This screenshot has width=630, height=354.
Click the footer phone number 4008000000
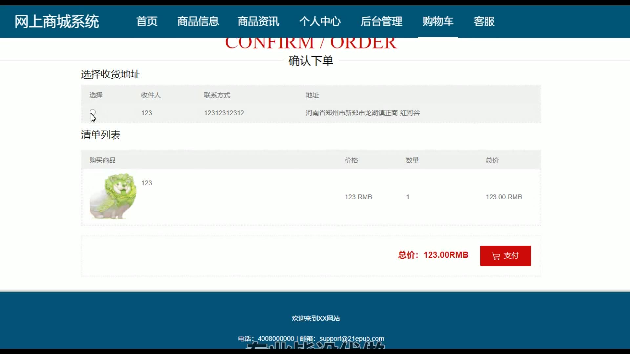click(x=276, y=338)
